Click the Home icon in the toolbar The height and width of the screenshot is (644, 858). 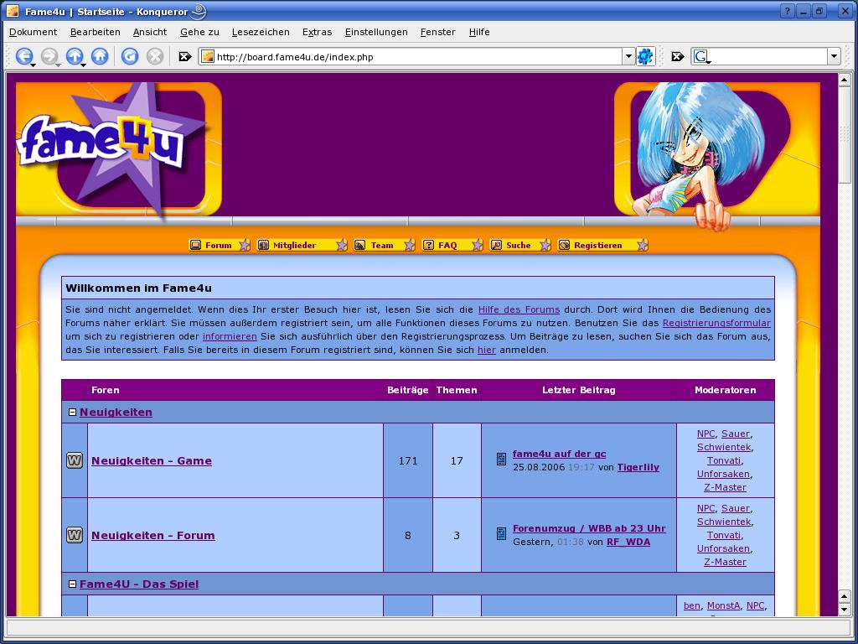tap(100, 56)
